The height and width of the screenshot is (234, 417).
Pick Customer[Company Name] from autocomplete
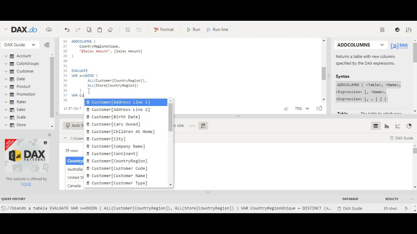[126, 146]
